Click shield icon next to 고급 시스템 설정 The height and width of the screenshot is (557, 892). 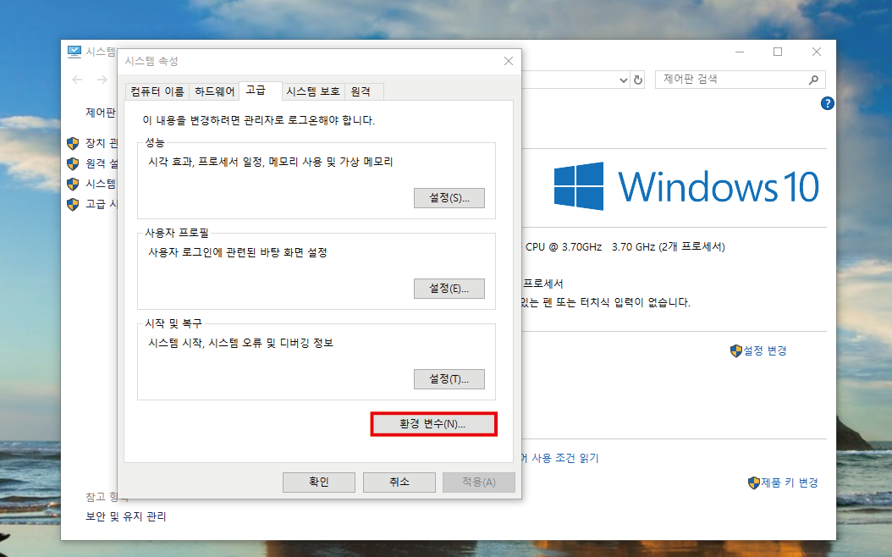pyautogui.click(x=73, y=204)
